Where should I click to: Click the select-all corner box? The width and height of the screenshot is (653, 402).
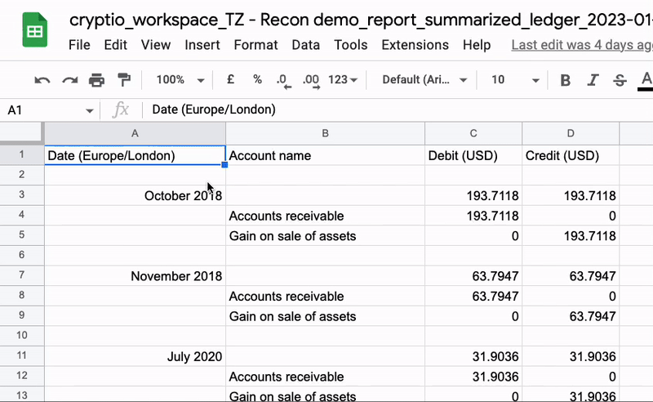pyautogui.click(x=22, y=133)
